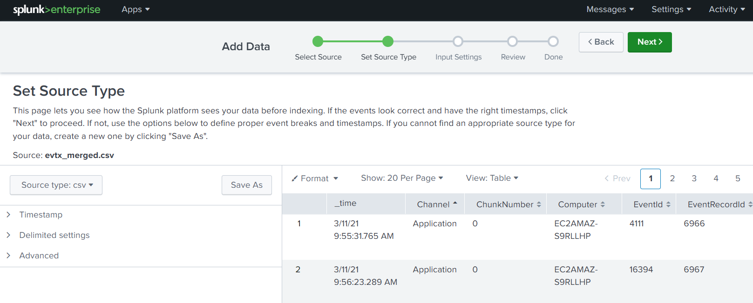The image size is (753, 303).
Task: Open the Format dropdown
Action: pyautogui.click(x=315, y=178)
